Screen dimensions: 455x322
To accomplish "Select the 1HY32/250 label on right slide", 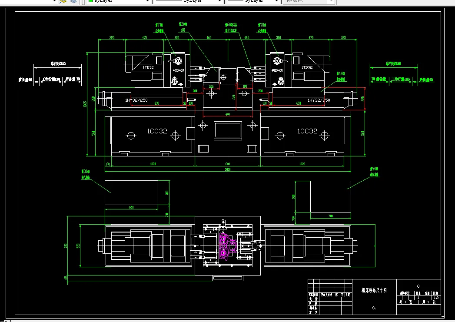I will 319,100.
